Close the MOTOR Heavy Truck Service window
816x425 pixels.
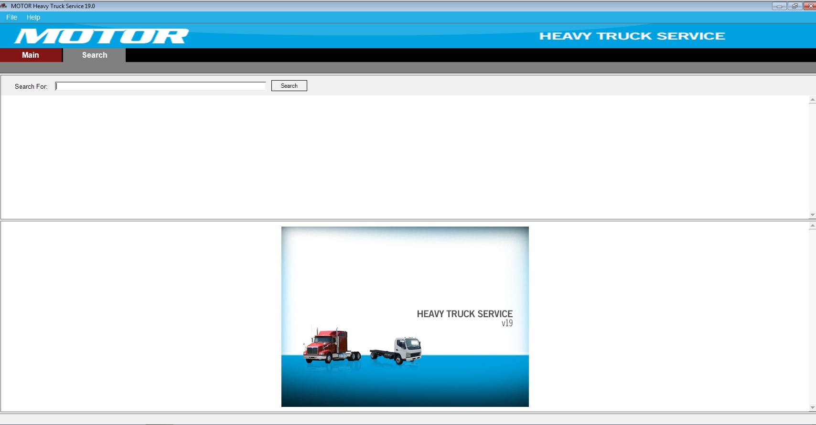(810, 6)
